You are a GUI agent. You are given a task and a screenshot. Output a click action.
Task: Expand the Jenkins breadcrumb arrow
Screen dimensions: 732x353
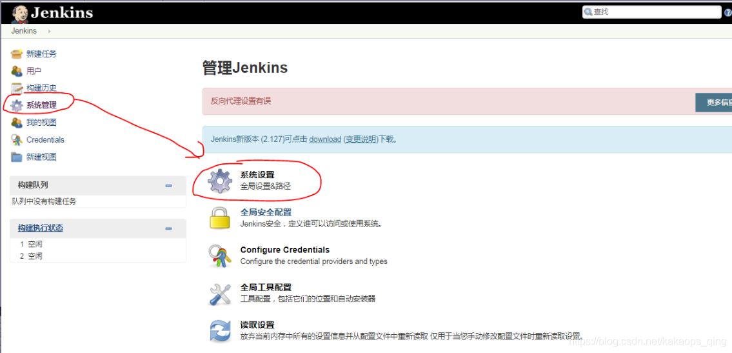click(x=49, y=31)
